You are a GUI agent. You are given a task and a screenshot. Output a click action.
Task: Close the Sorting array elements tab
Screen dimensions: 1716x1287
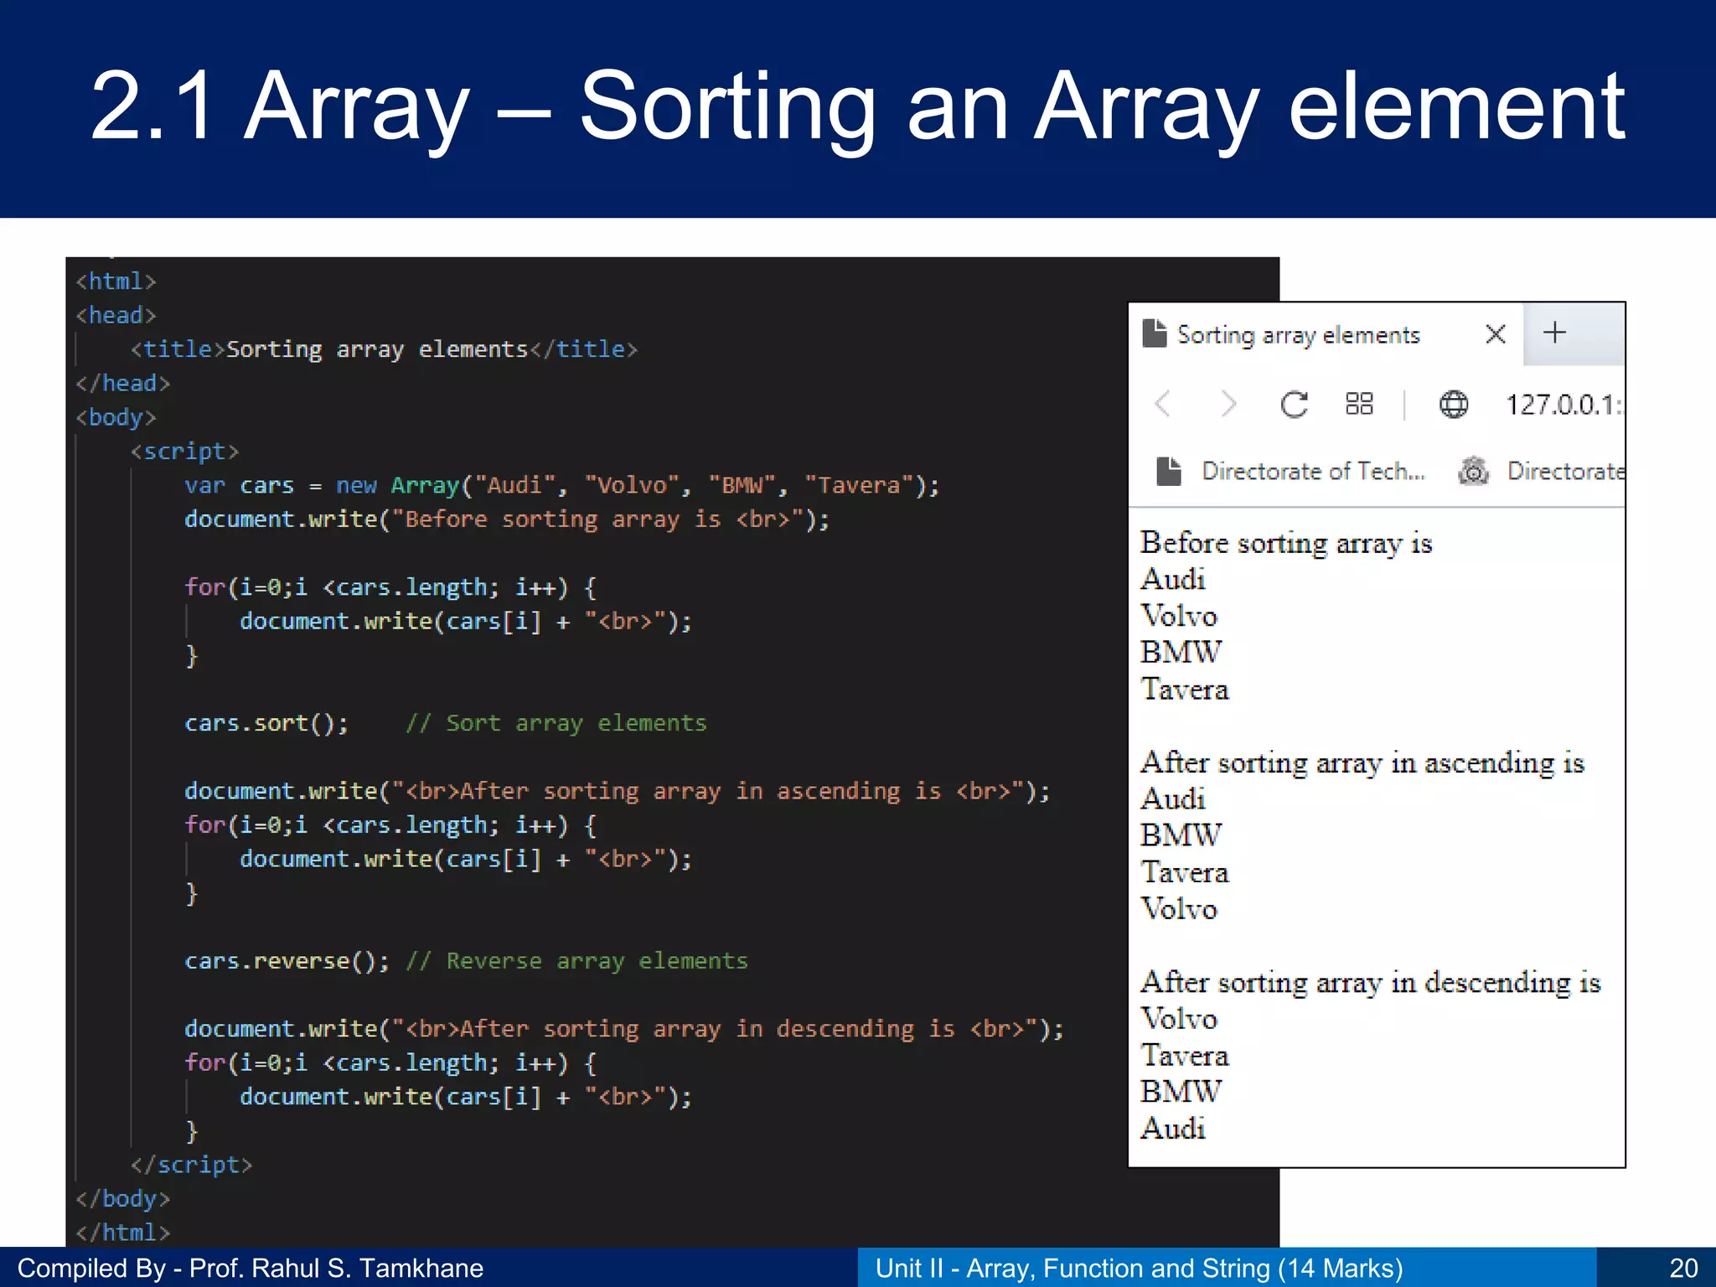tap(1496, 334)
